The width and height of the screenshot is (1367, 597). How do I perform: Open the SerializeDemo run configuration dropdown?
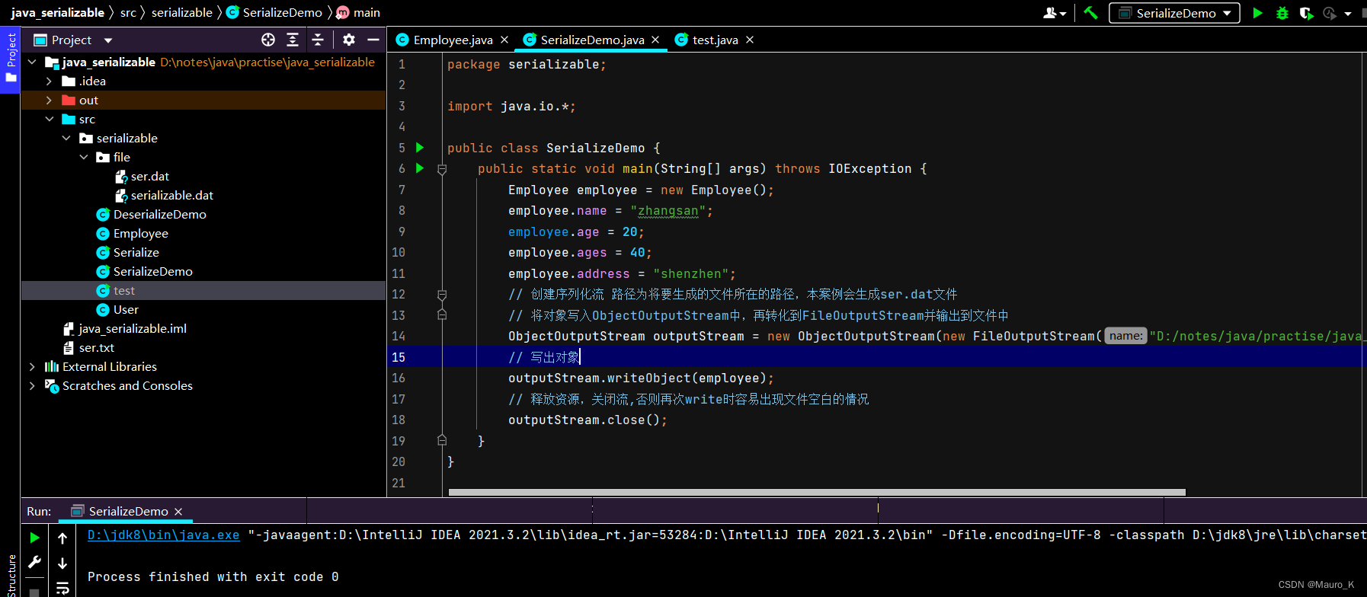[1174, 13]
